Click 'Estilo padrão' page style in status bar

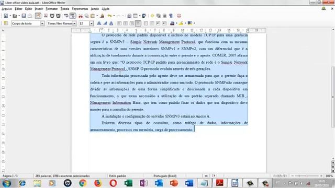pyautogui.click(x=117, y=176)
